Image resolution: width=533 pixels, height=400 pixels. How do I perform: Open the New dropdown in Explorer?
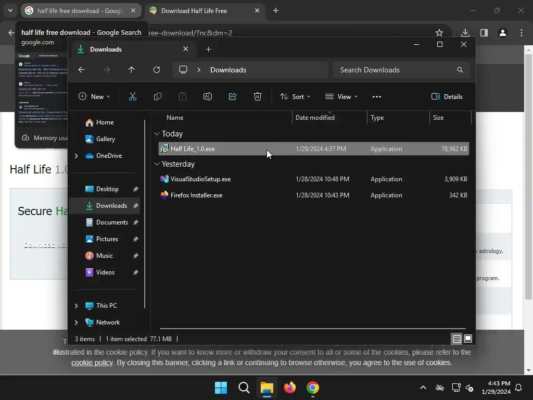point(94,96)
